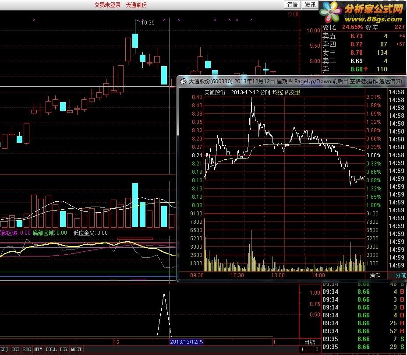This screenshot has width=407, height=355.
Task: Click the 10:30 time label in popup
Action: click(237, 275)
